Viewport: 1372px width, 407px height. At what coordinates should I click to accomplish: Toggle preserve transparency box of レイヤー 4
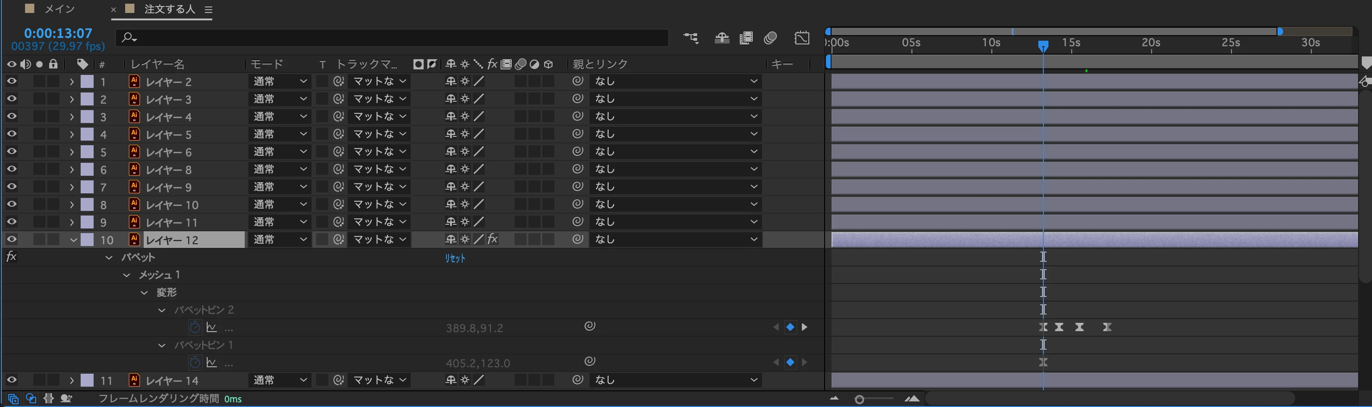click(x=322, y=117)
